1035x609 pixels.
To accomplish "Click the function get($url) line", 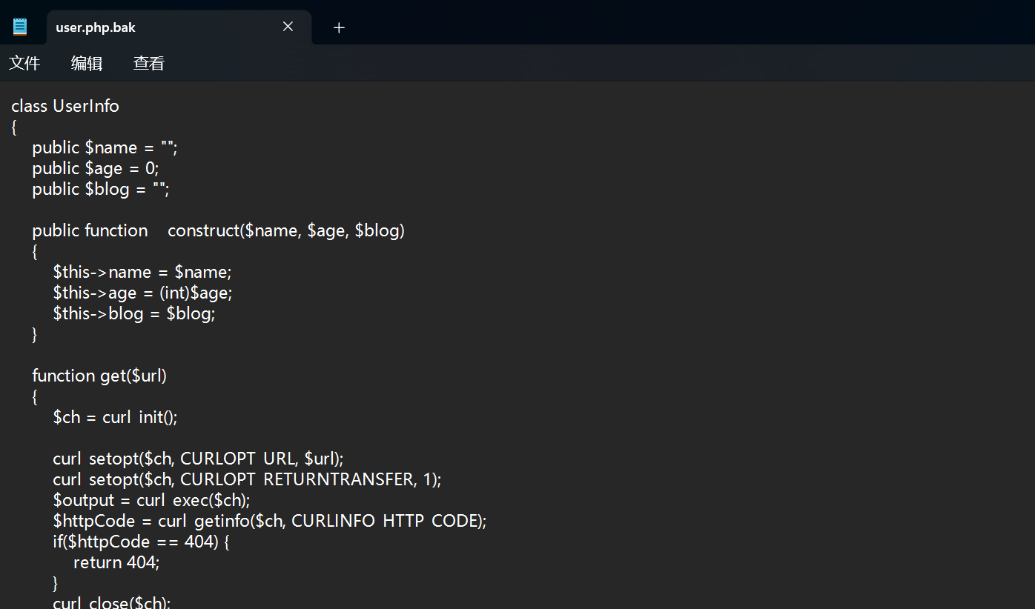I will [x=99, y=376].
